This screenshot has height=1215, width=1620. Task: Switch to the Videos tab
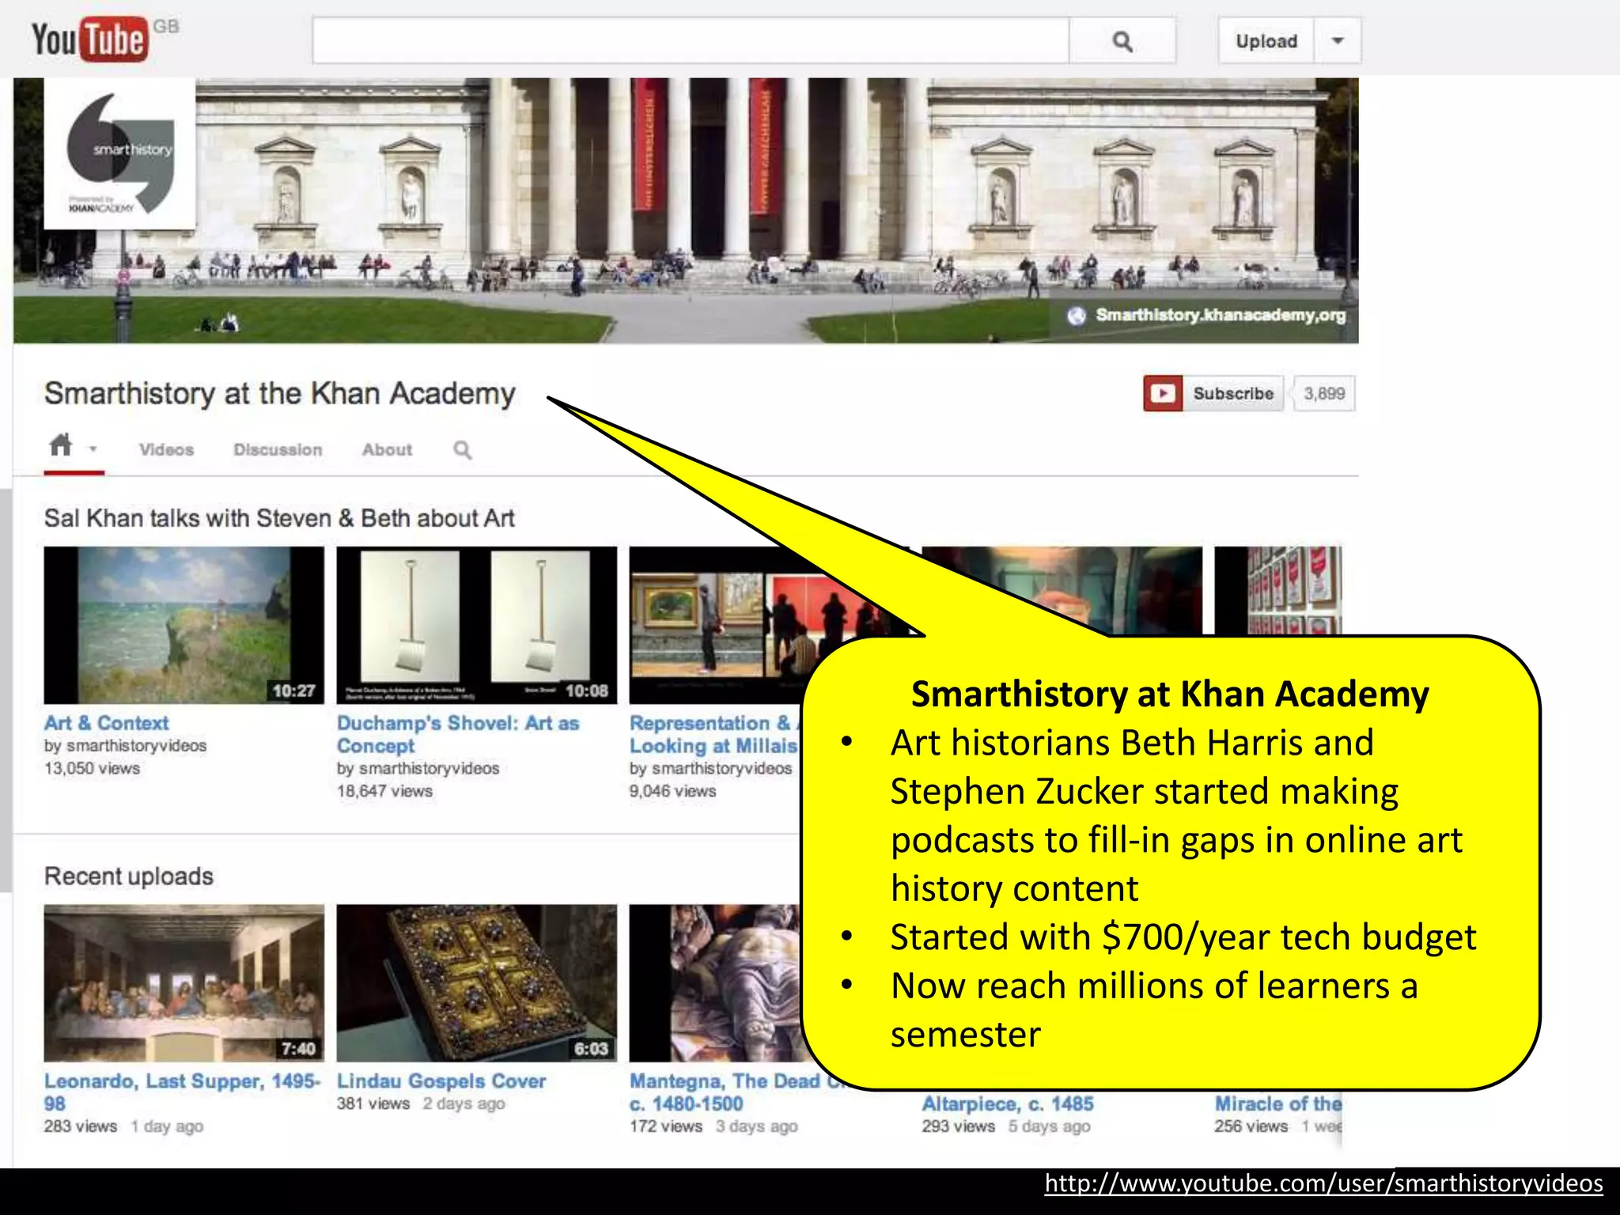pos(166,449)
